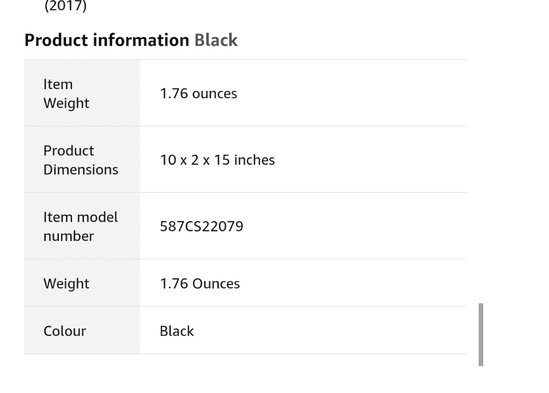Click the grey vertical scrollbar thumb
This screenshot has width=549, height=393.
tap(481, 334)
